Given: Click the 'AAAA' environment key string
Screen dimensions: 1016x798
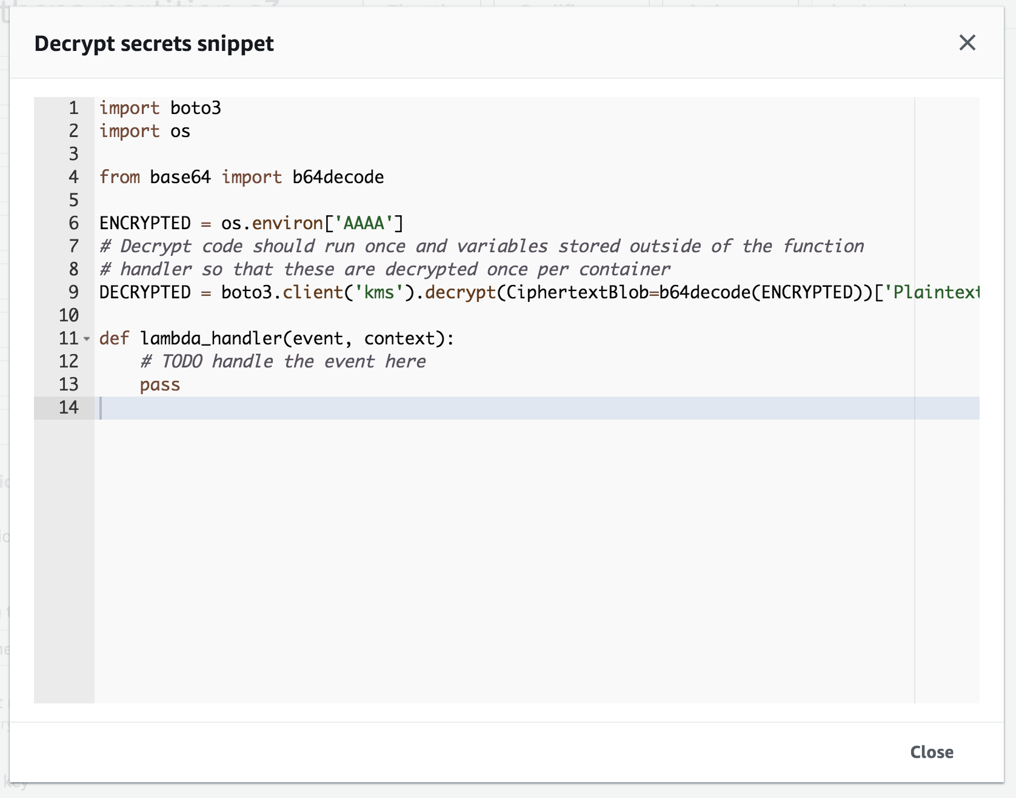Looking at the screenshot, I should pos(364,223).
